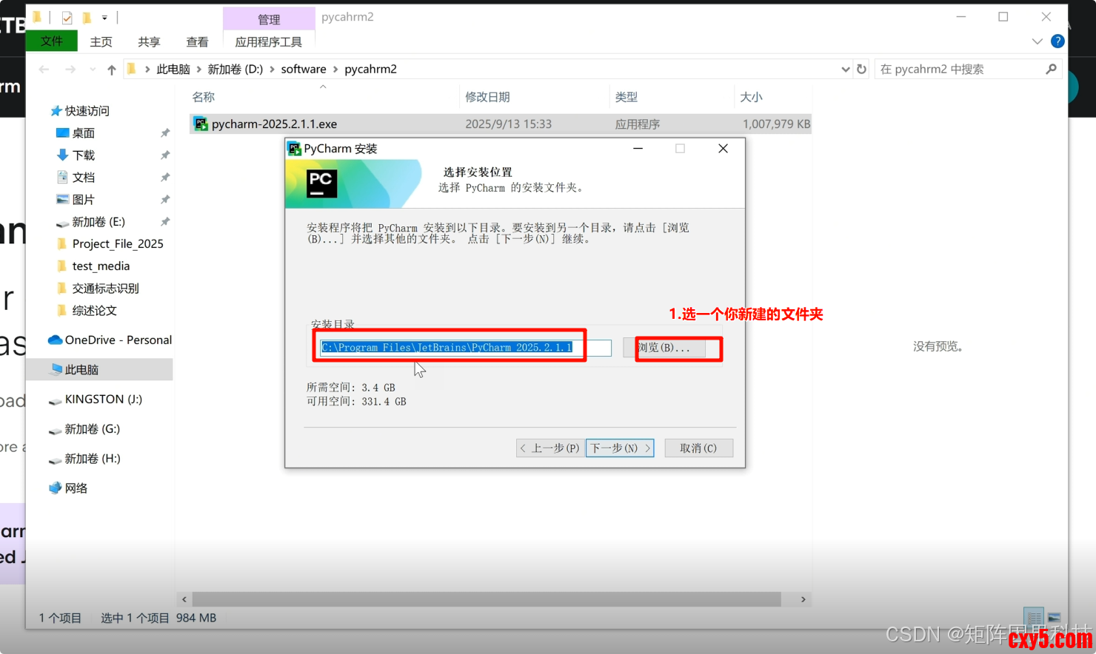
Task: Expand the chevron after 新加卷 (D:) in address bar
Action: tap(272, 70)
